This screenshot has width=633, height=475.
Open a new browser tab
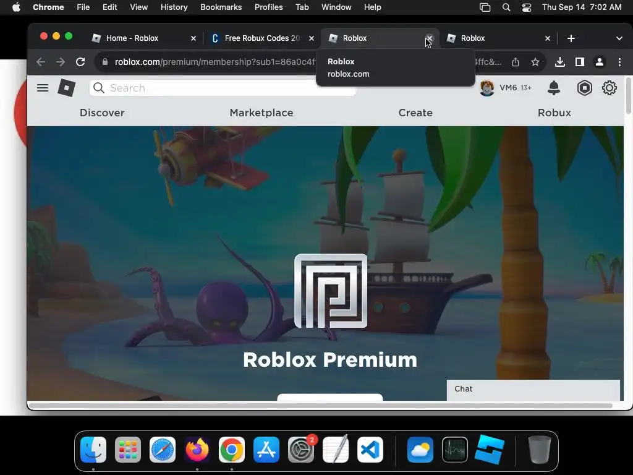pyautogui.click(x=571, y=38)
